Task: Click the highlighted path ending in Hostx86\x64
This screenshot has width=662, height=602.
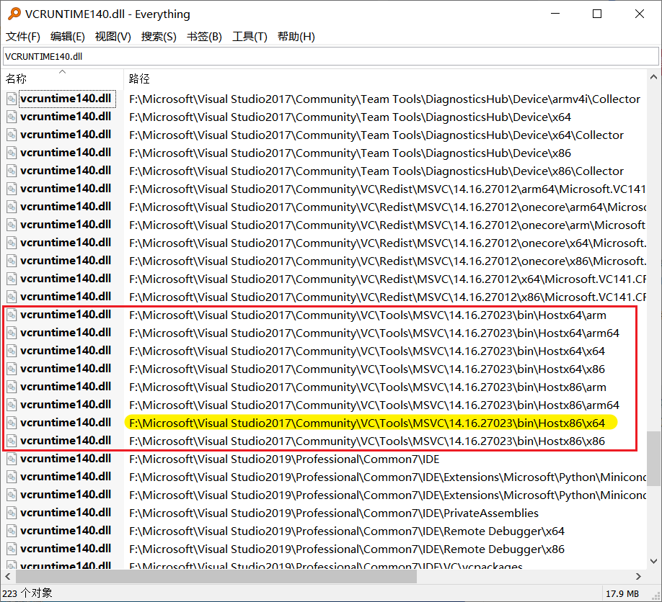Action: pyautogui.click(x=367, y=423)
